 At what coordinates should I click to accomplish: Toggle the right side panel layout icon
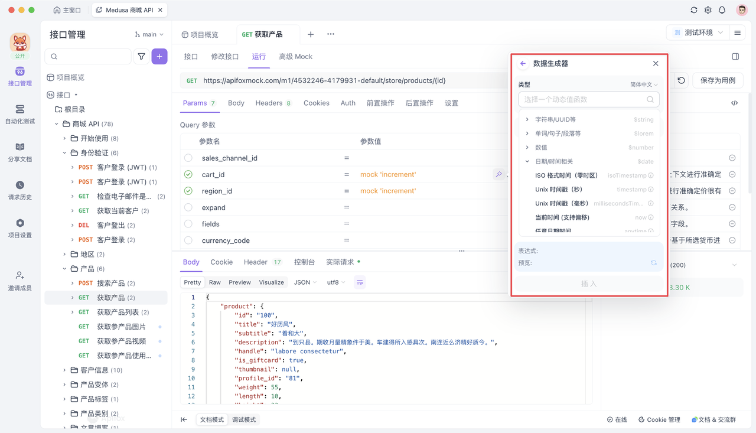pyautogui.click(x=735, y=57)
